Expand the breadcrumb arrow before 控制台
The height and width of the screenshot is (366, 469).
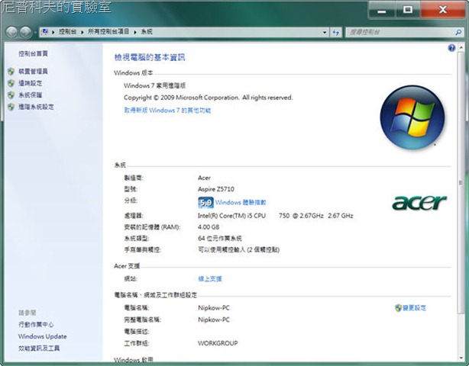pyautogui.click(x=53, y=32)
